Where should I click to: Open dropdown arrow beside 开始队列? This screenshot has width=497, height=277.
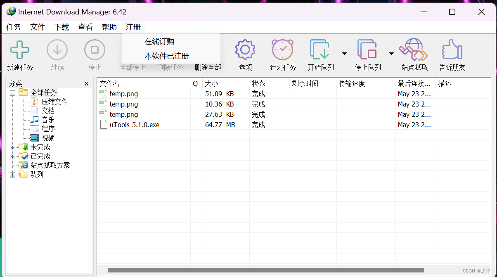(344, 54)
